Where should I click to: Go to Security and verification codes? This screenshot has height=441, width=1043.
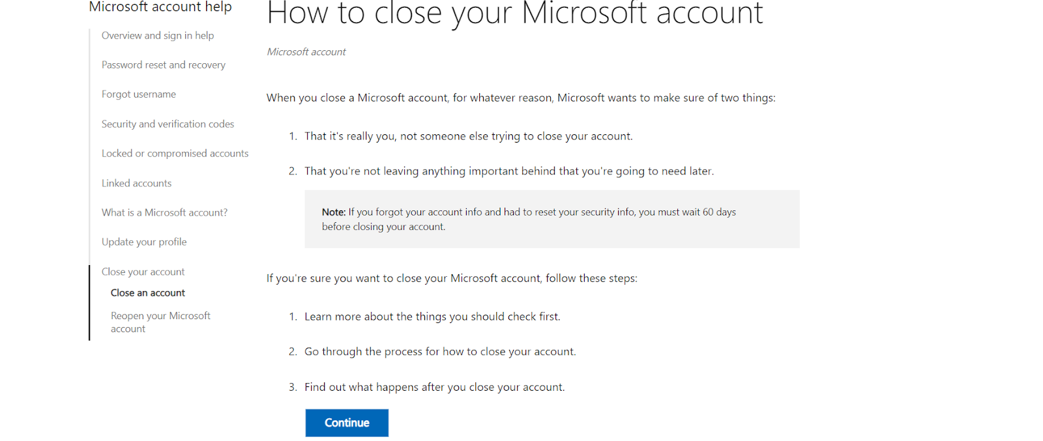coord(168,124)
